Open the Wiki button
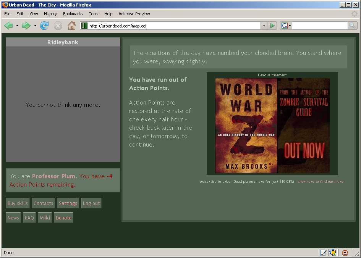This screenshot has width=361, height=258. (x=45, y=218)
